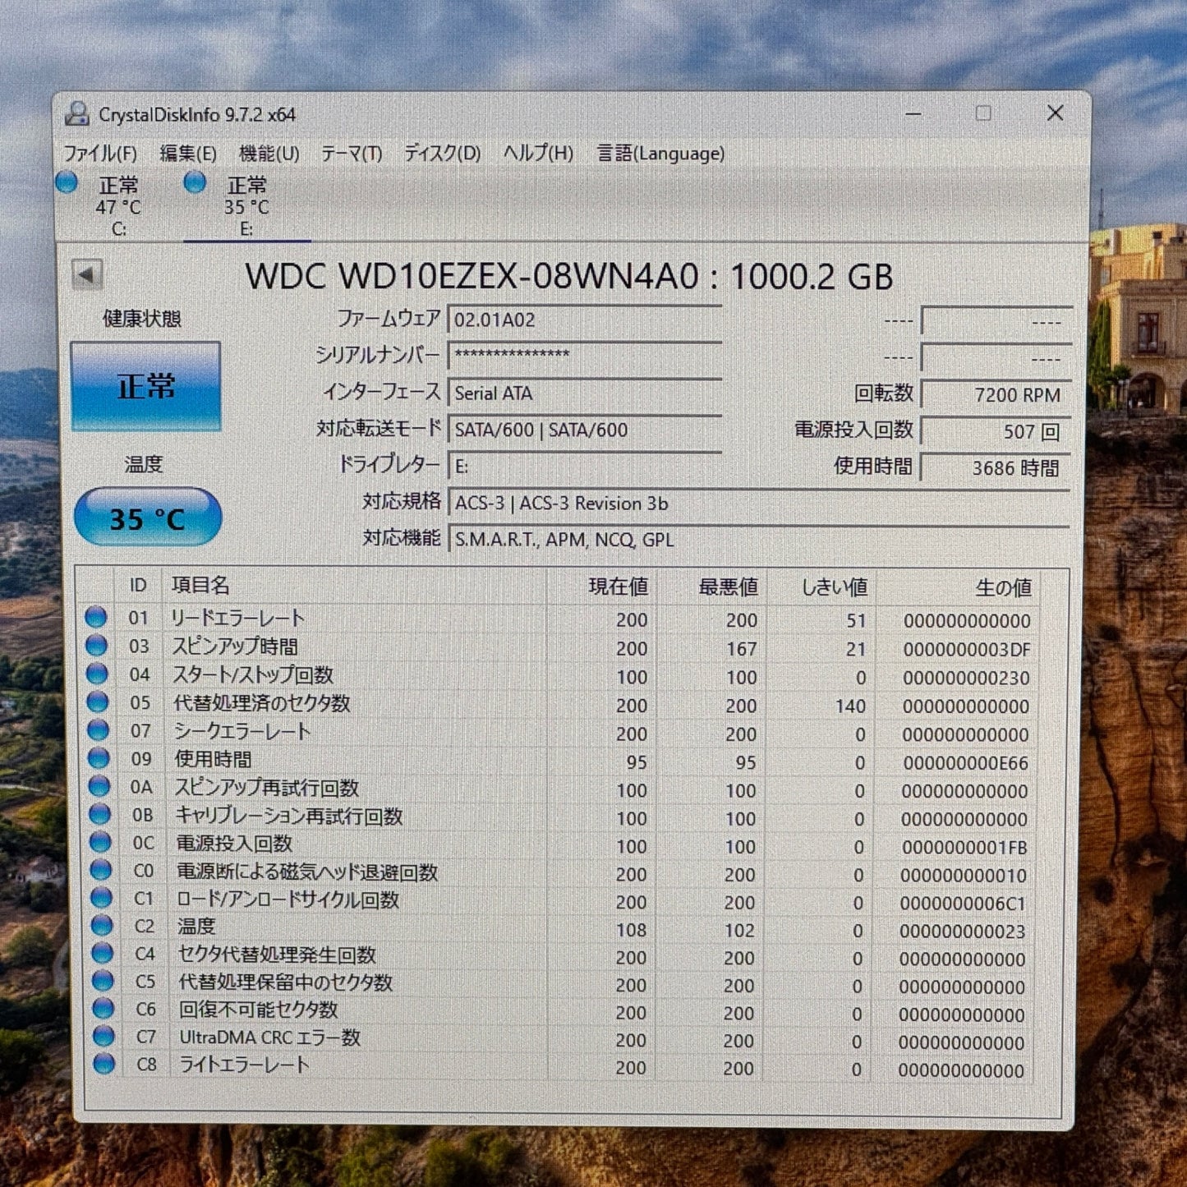
Task: Minimize the CrystalDiskInfo window
Action: point(913,113)
